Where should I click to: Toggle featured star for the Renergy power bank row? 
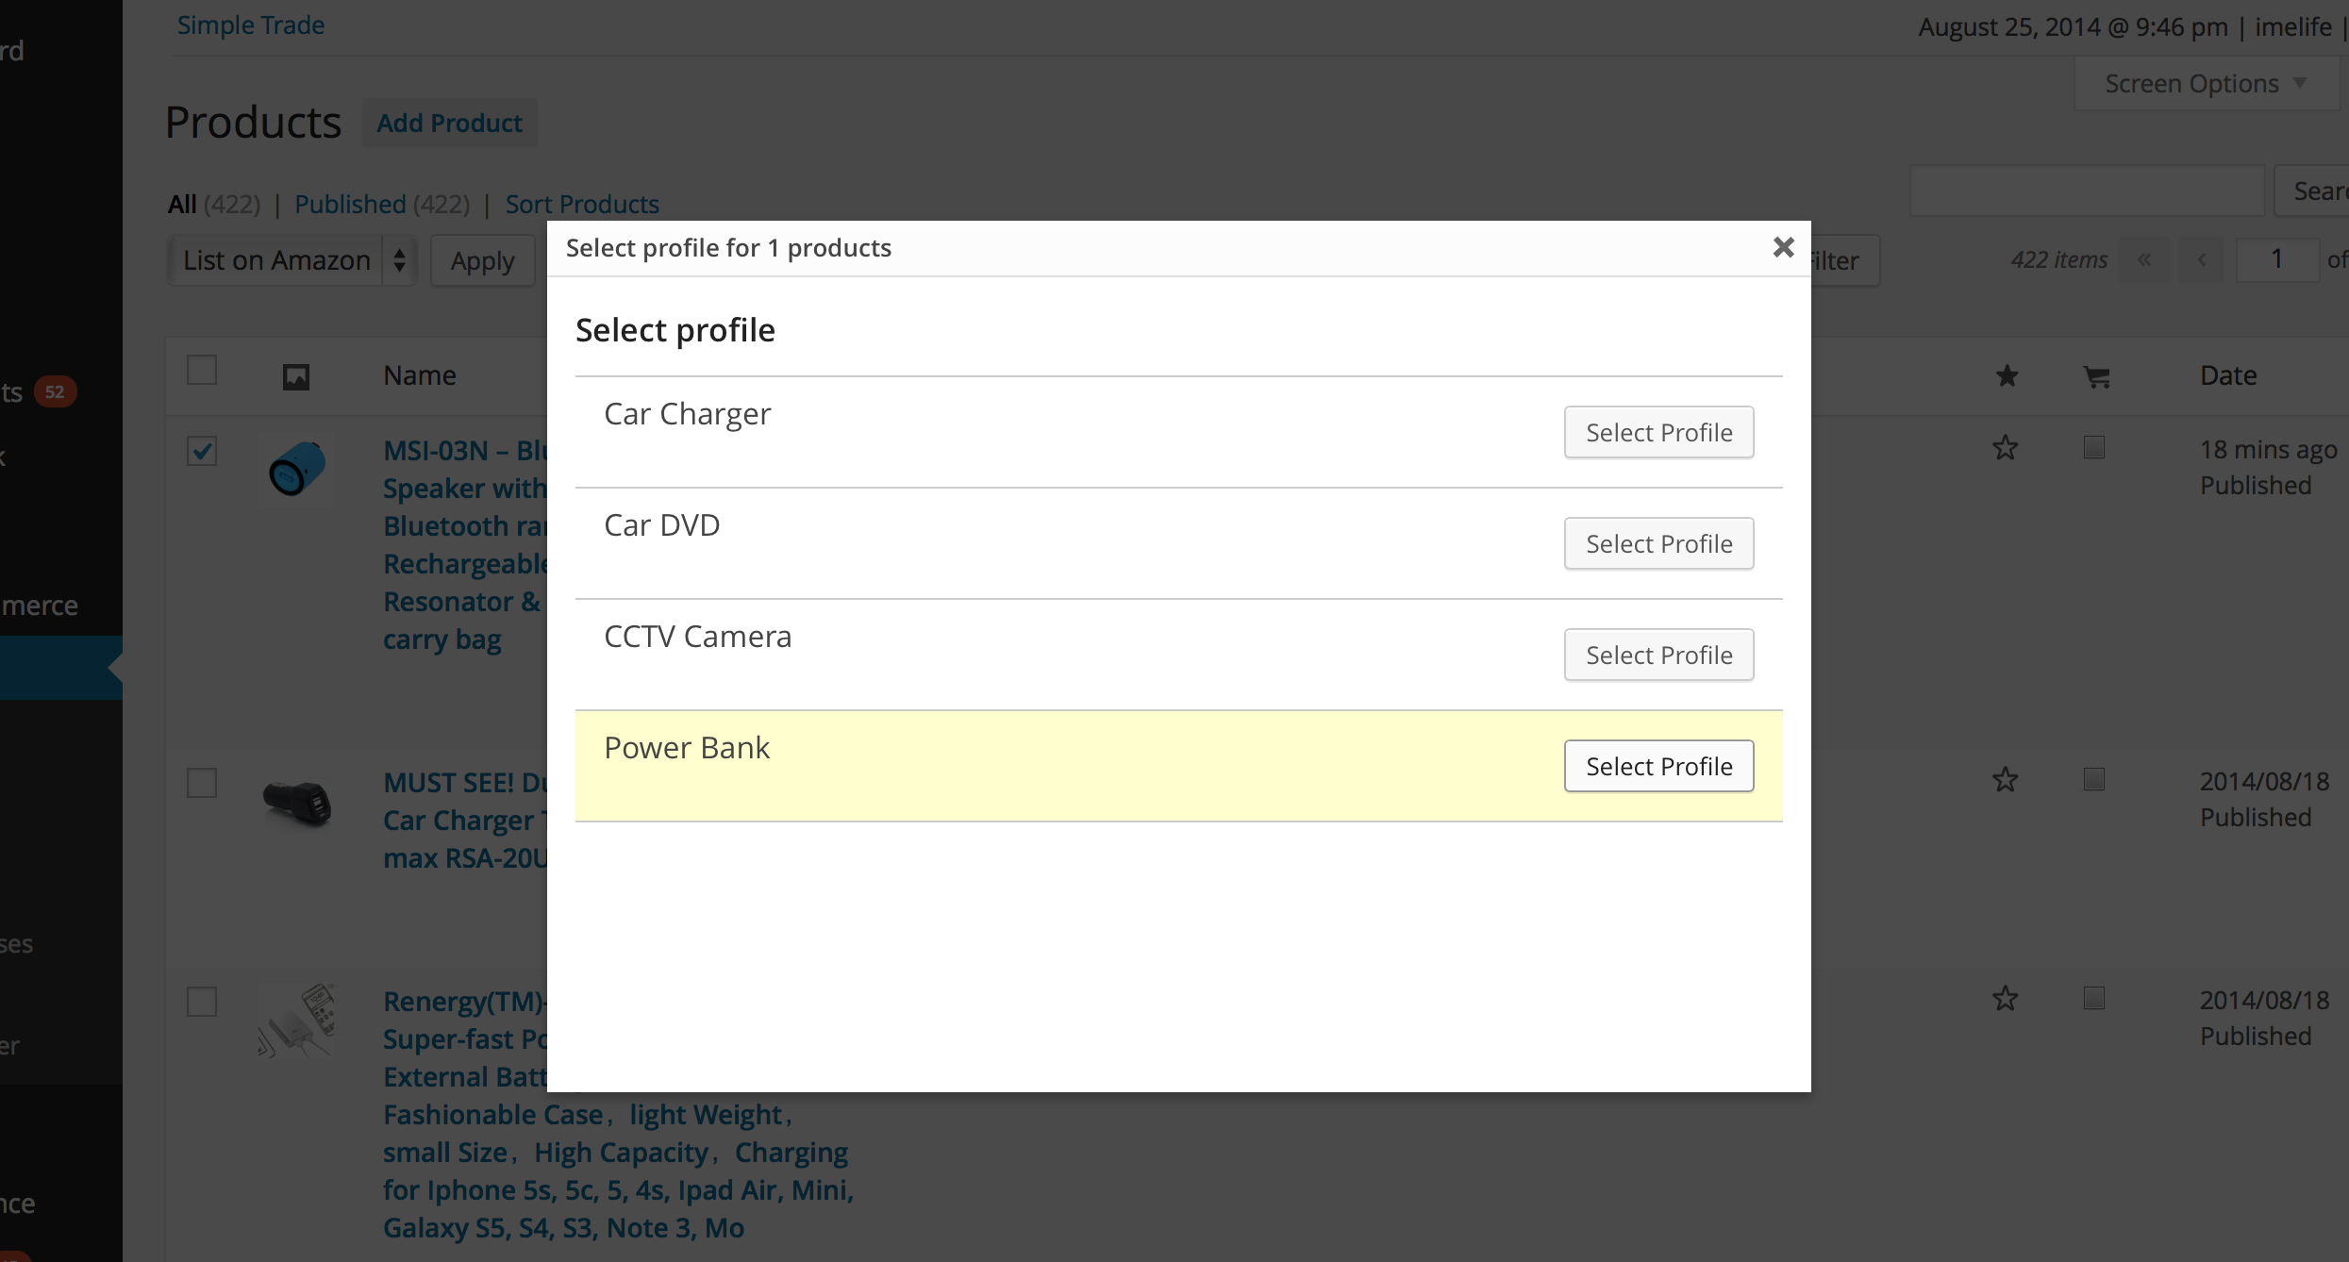click(2005, 998)
